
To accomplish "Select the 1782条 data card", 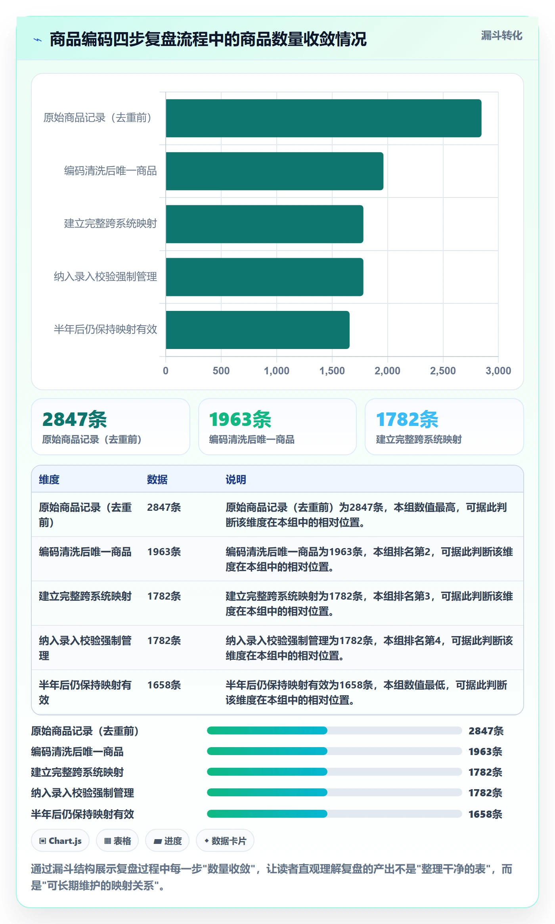I will pos(444,427).
